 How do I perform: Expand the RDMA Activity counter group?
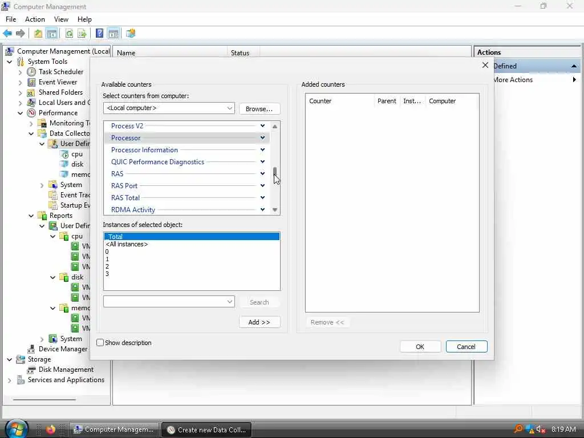(262, 209)
